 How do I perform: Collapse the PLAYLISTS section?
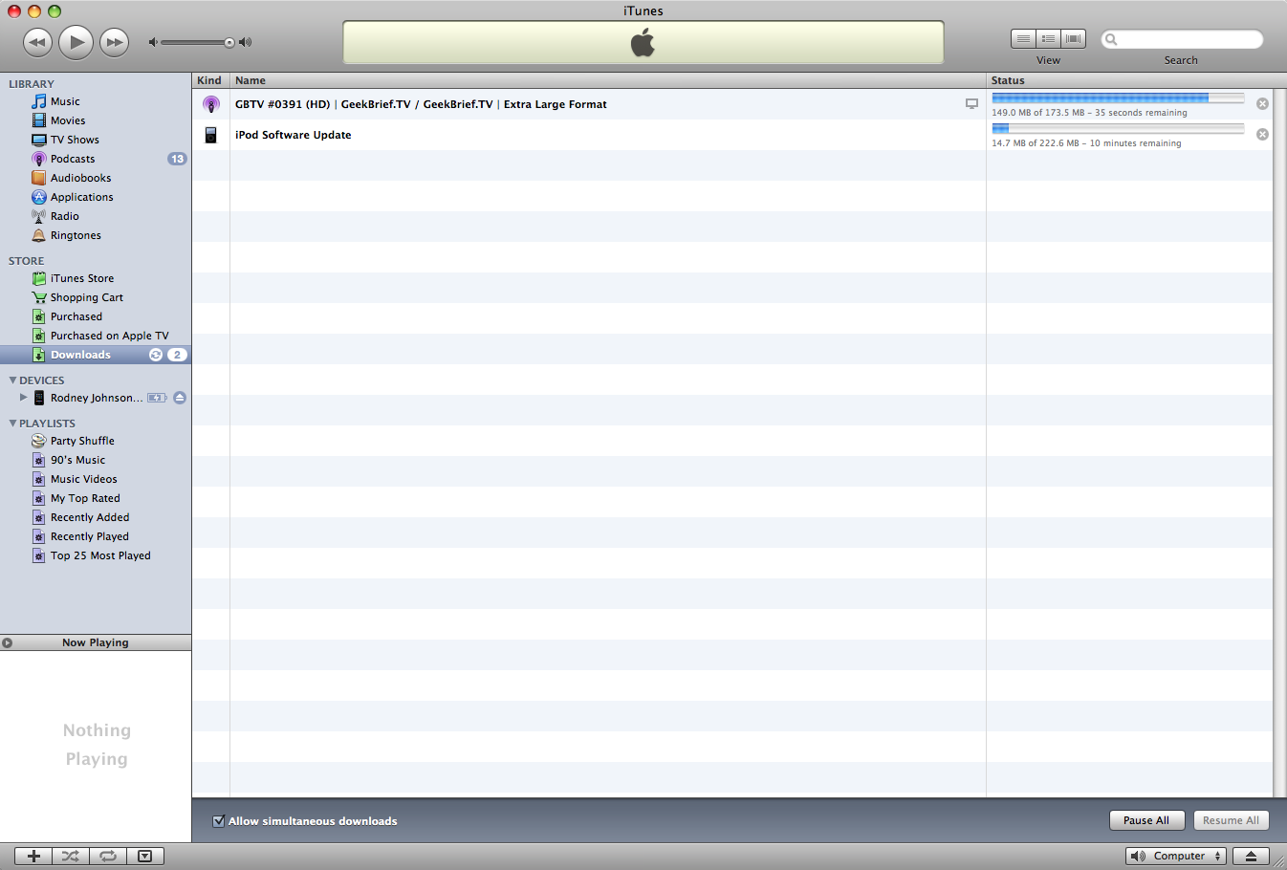pos(12,424)
